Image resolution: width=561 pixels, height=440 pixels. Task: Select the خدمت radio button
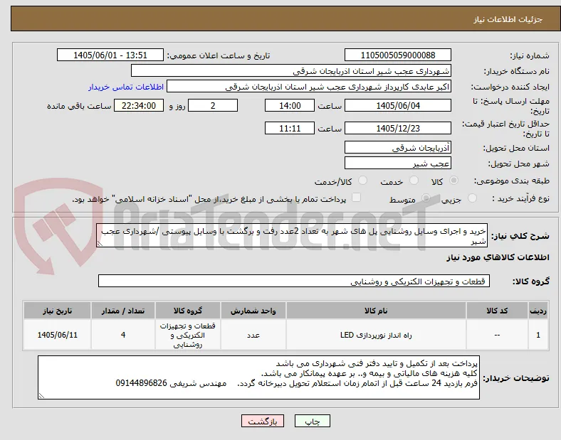[x=414, y=181]
